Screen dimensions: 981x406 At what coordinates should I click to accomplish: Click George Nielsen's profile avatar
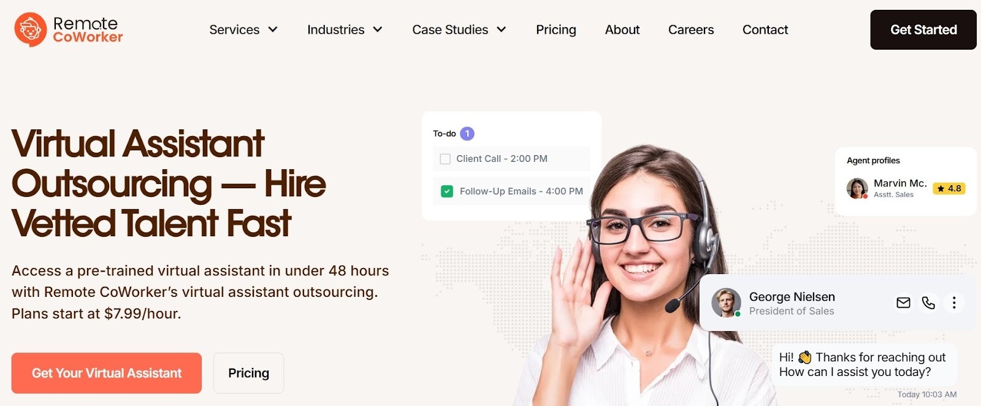726,303
